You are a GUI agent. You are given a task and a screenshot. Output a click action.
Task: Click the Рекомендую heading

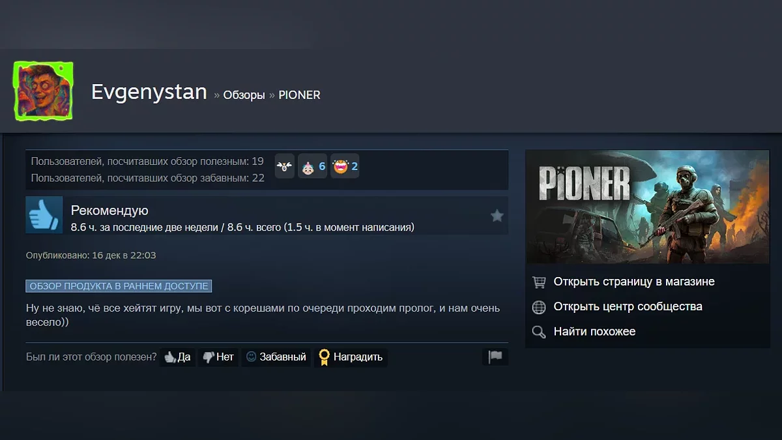click(109, 211)
